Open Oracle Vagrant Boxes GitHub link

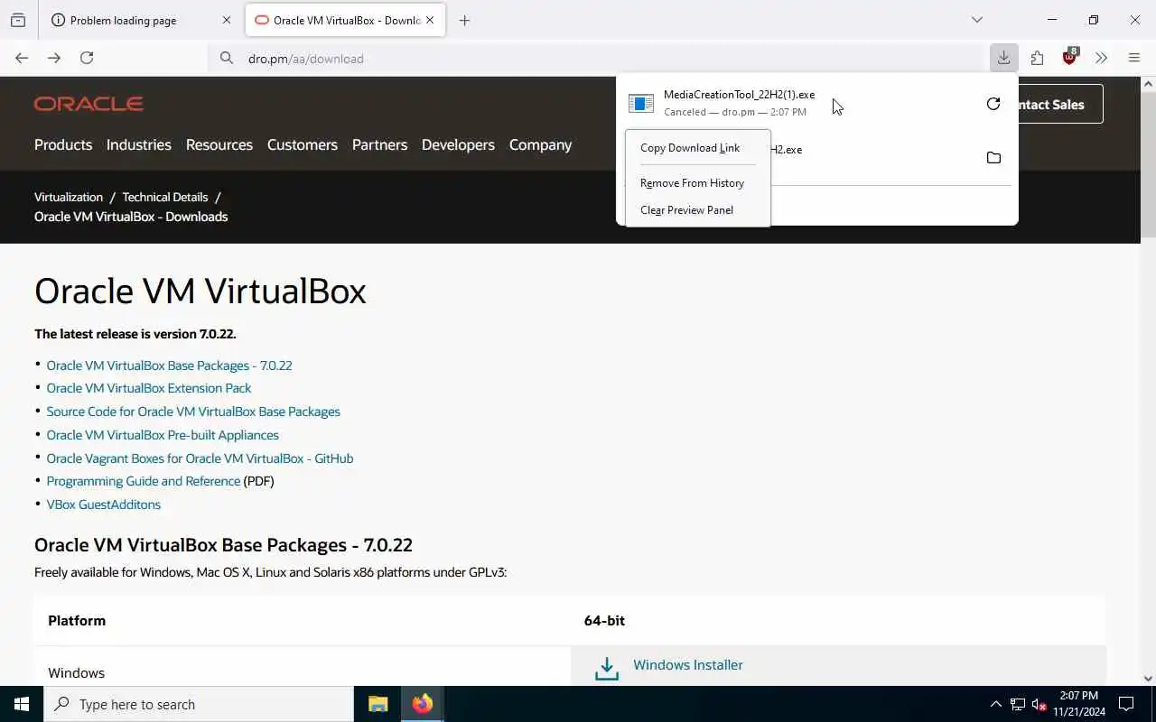200,458
